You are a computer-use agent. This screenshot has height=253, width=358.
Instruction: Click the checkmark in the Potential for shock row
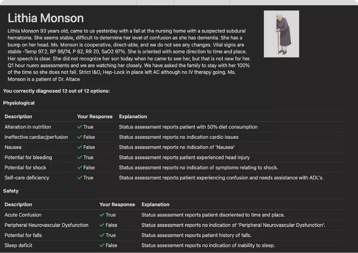(x=80, y=168)
